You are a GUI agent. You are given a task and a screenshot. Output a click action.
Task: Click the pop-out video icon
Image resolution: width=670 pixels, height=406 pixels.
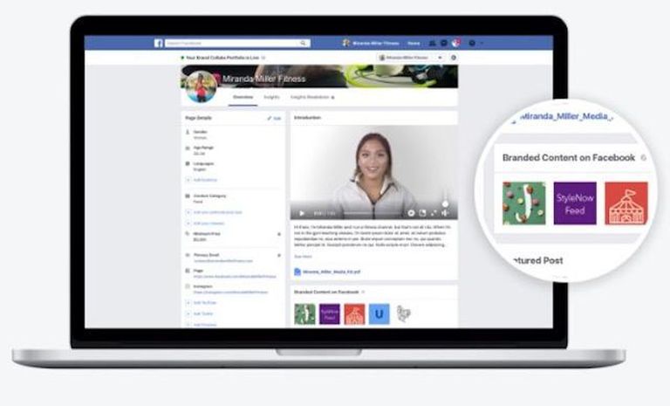click(422, 213)
